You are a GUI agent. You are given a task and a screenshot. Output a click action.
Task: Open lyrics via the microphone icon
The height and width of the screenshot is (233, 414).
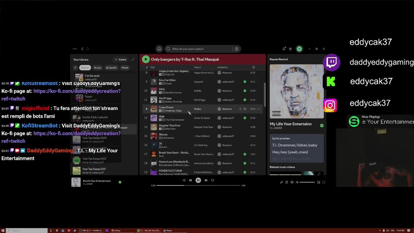pyautogui.click(x=281, y=182)
